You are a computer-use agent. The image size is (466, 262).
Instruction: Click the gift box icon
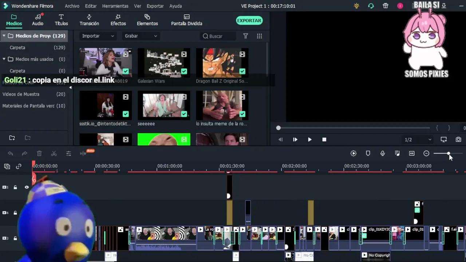(x=386, y=6)
